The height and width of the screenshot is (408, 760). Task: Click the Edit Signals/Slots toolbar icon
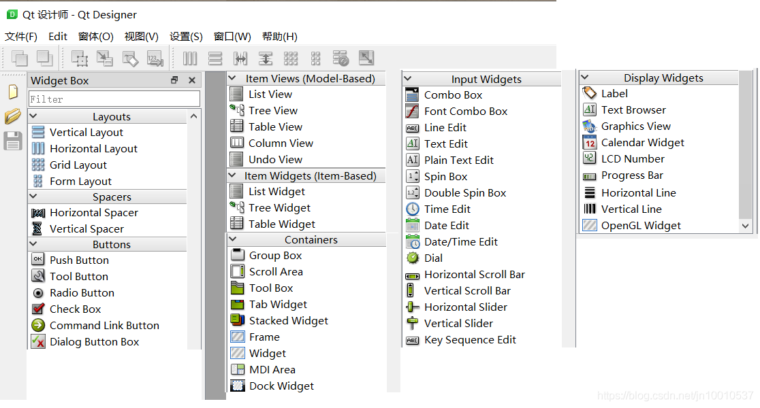(x=105, y=58)
